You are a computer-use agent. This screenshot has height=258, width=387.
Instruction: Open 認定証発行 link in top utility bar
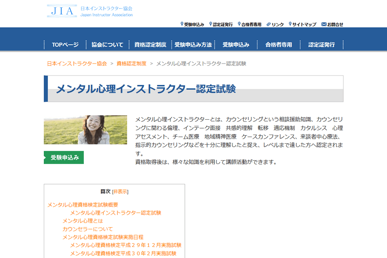click(x=222, y=24)
